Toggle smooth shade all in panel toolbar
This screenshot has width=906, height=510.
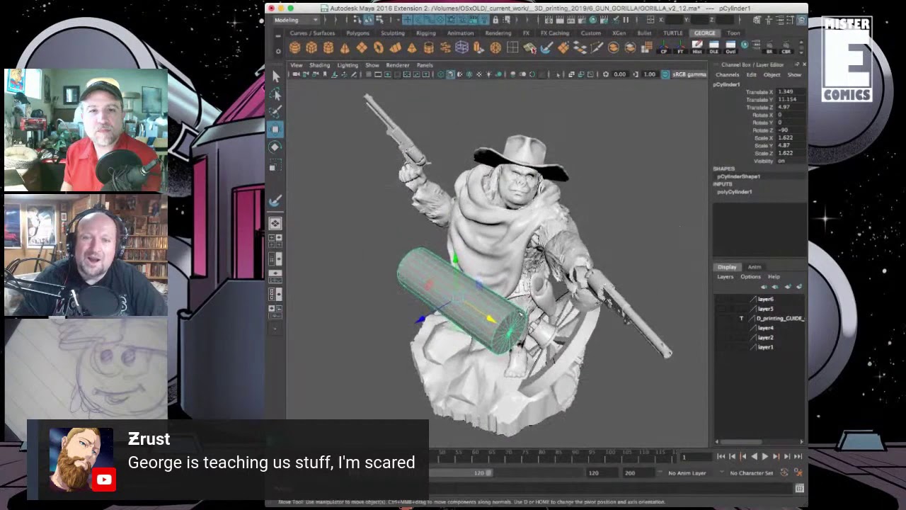click(450, 74)
